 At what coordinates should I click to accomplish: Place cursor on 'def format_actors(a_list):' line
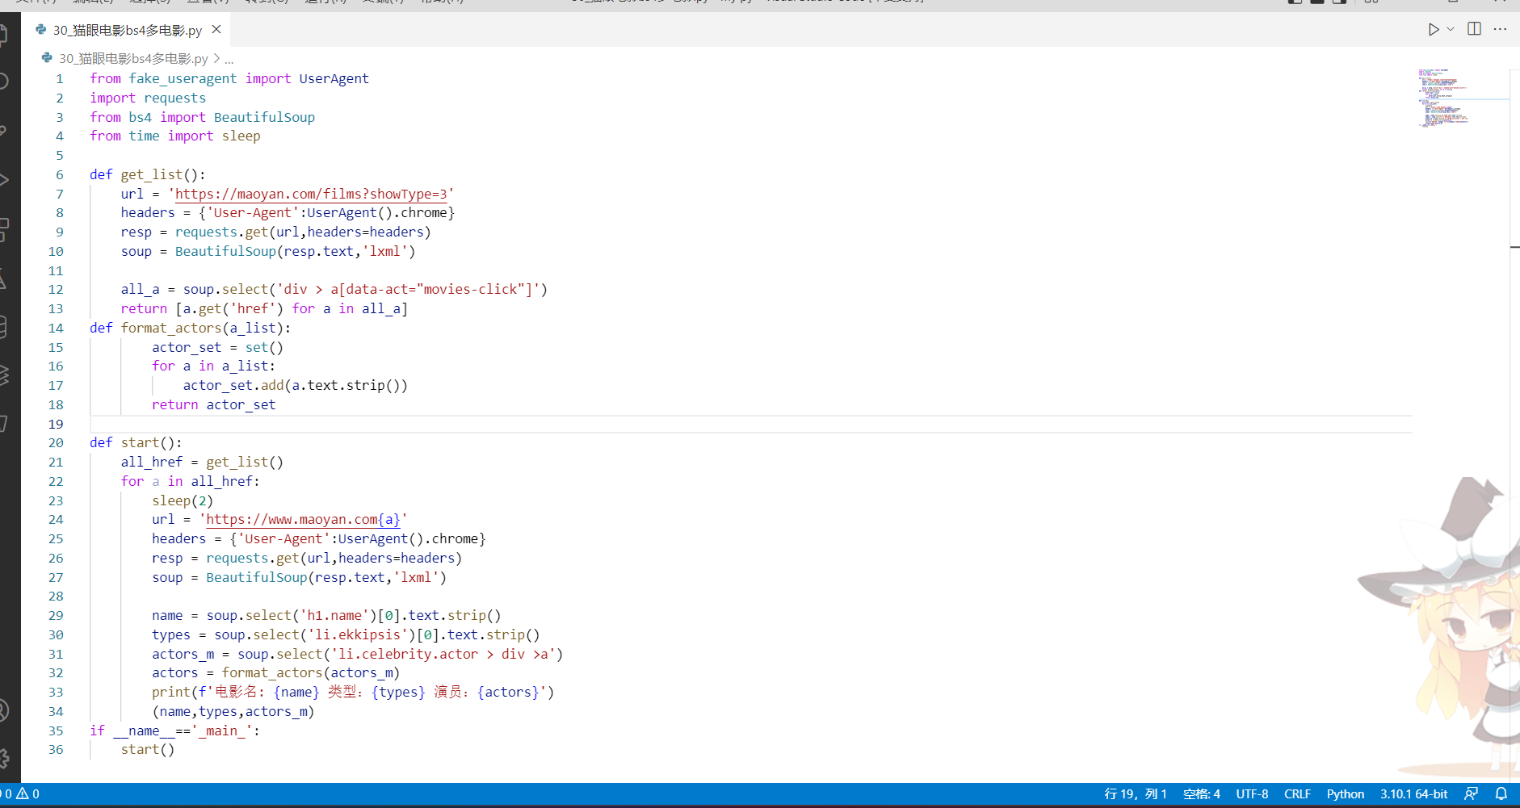[190, 328]
